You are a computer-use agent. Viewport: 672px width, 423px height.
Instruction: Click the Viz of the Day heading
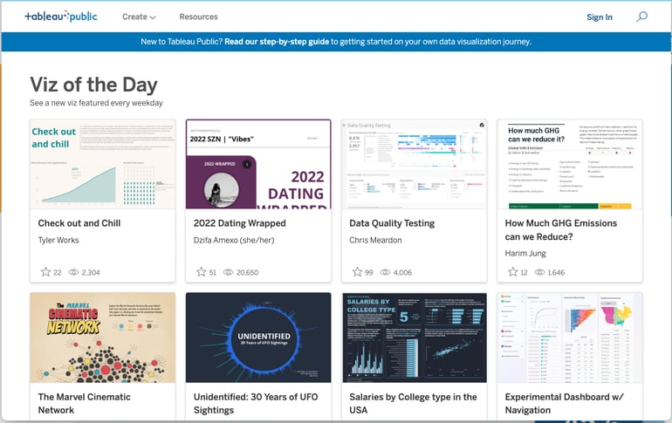(94, 85)
